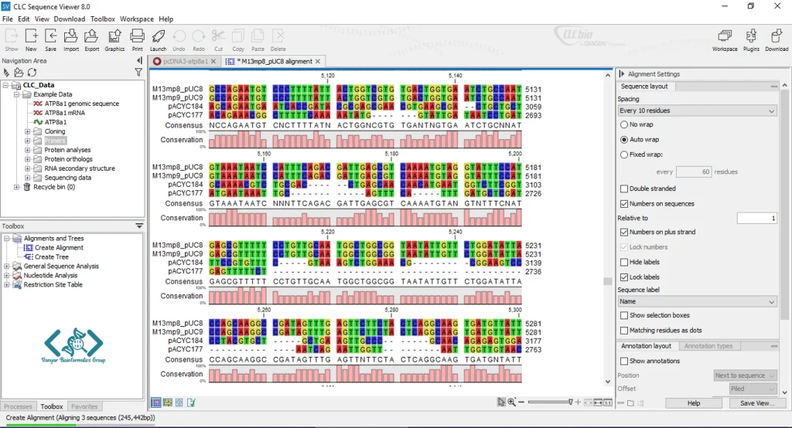
Task: Click the Save View... button
Action: tap(756, 403)
